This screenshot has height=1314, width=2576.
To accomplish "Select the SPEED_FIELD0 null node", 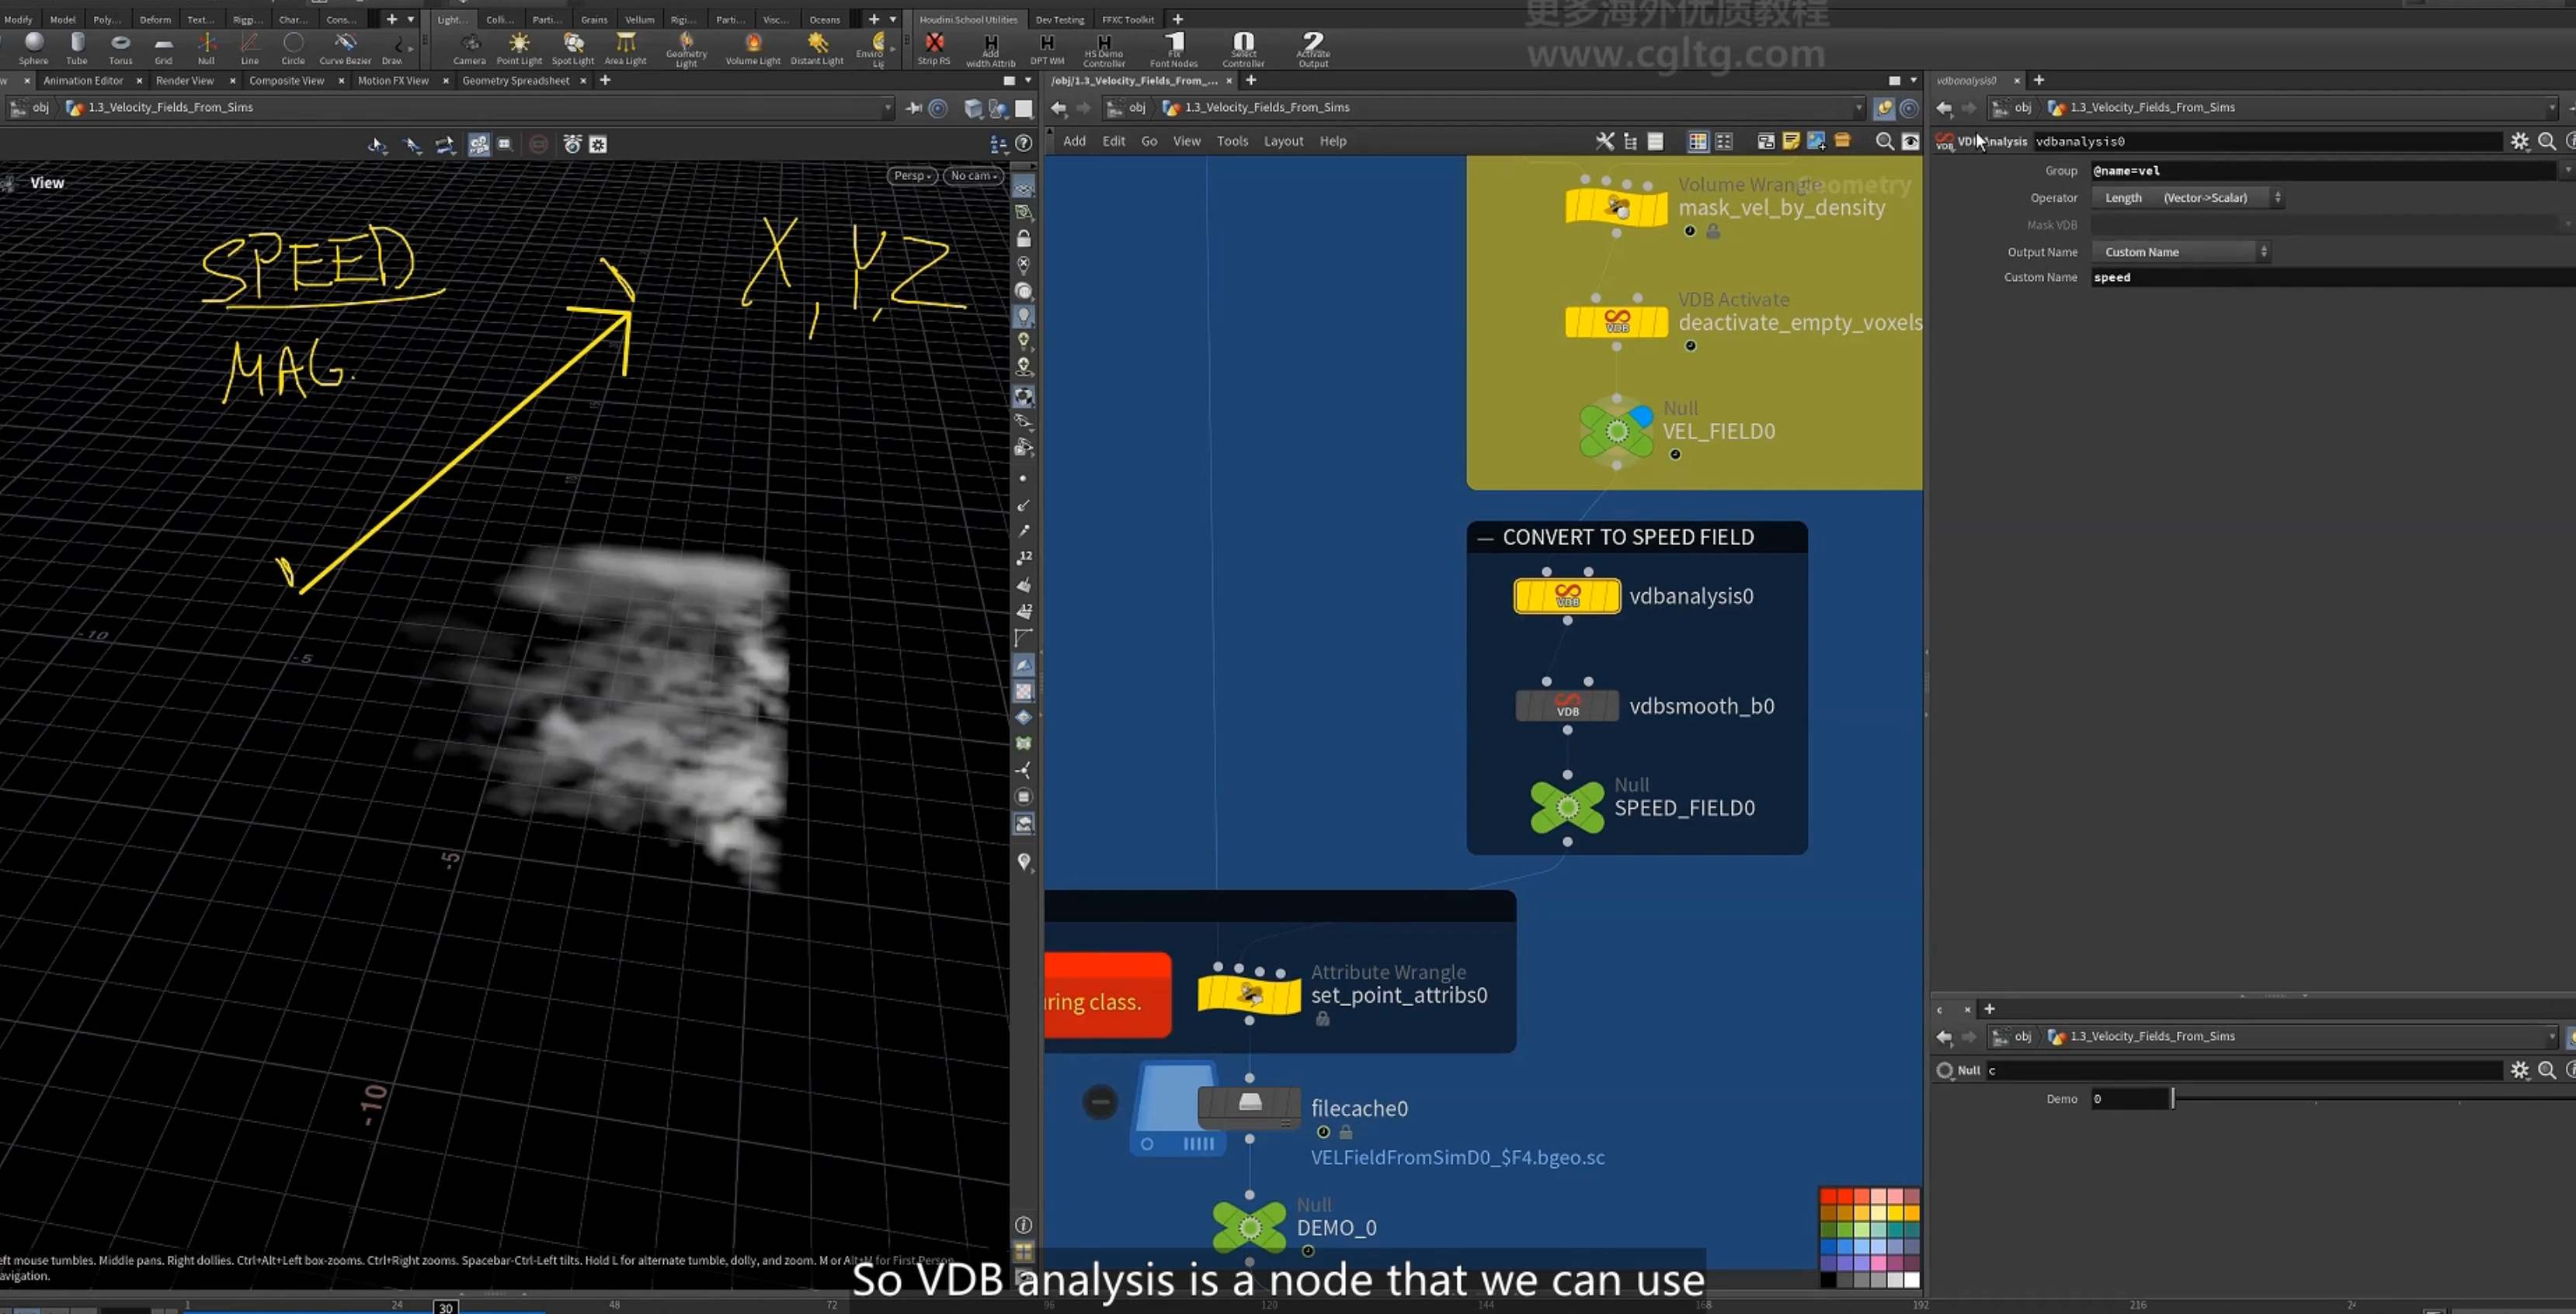I will tap(1567, 807).
